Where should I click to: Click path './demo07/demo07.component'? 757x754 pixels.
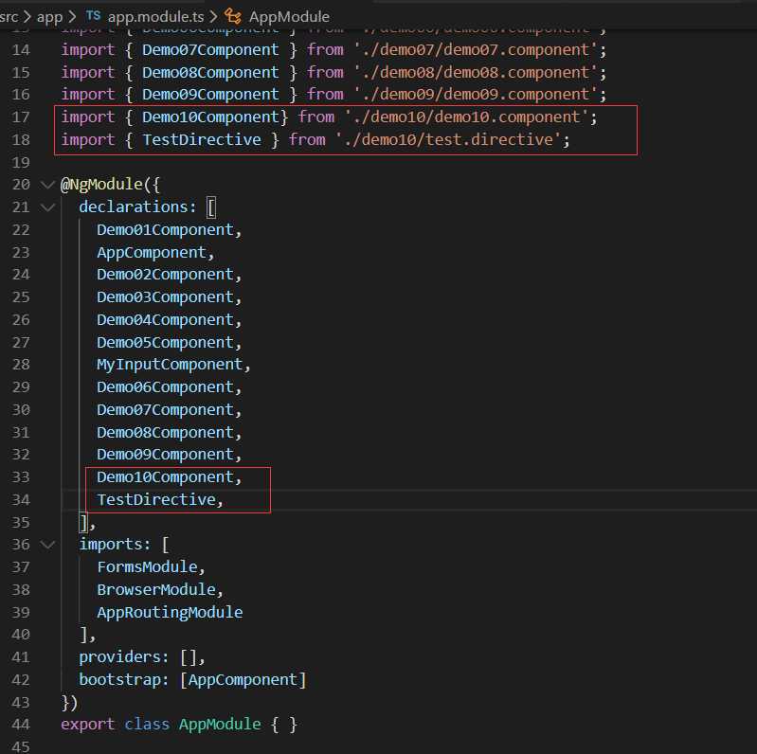[x=476, y=50]
